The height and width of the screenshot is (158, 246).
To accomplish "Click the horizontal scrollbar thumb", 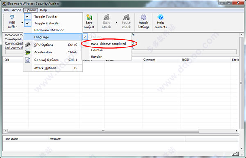I will [x=103, y=131].
